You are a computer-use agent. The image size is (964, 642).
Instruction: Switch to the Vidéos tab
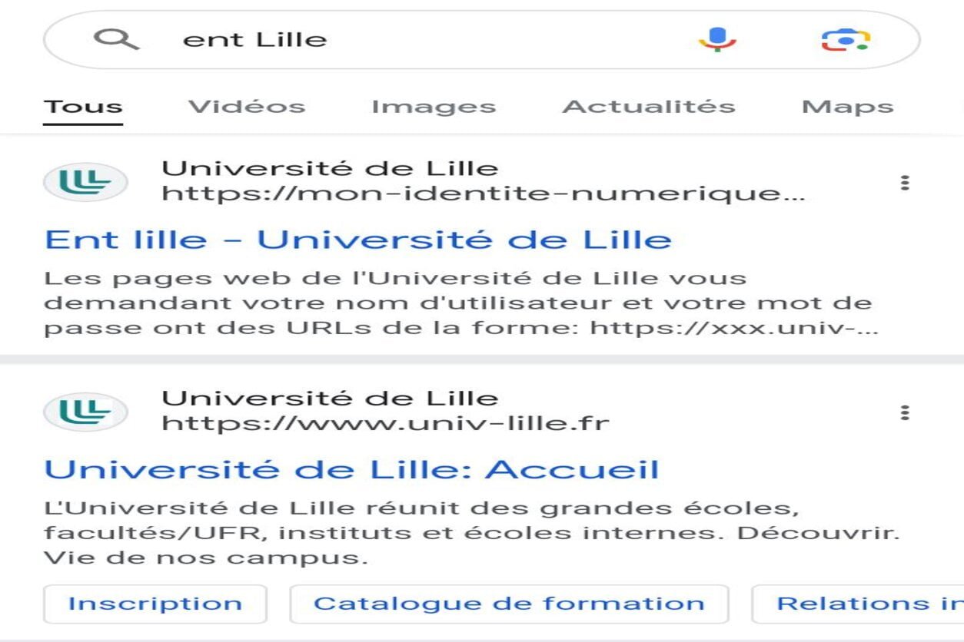245,106
